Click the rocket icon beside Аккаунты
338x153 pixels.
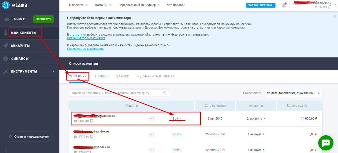tap(5, 46)
